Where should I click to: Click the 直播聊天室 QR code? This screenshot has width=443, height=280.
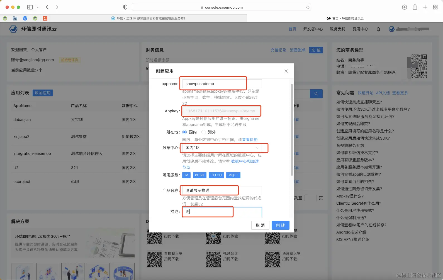tap(154, 259)
